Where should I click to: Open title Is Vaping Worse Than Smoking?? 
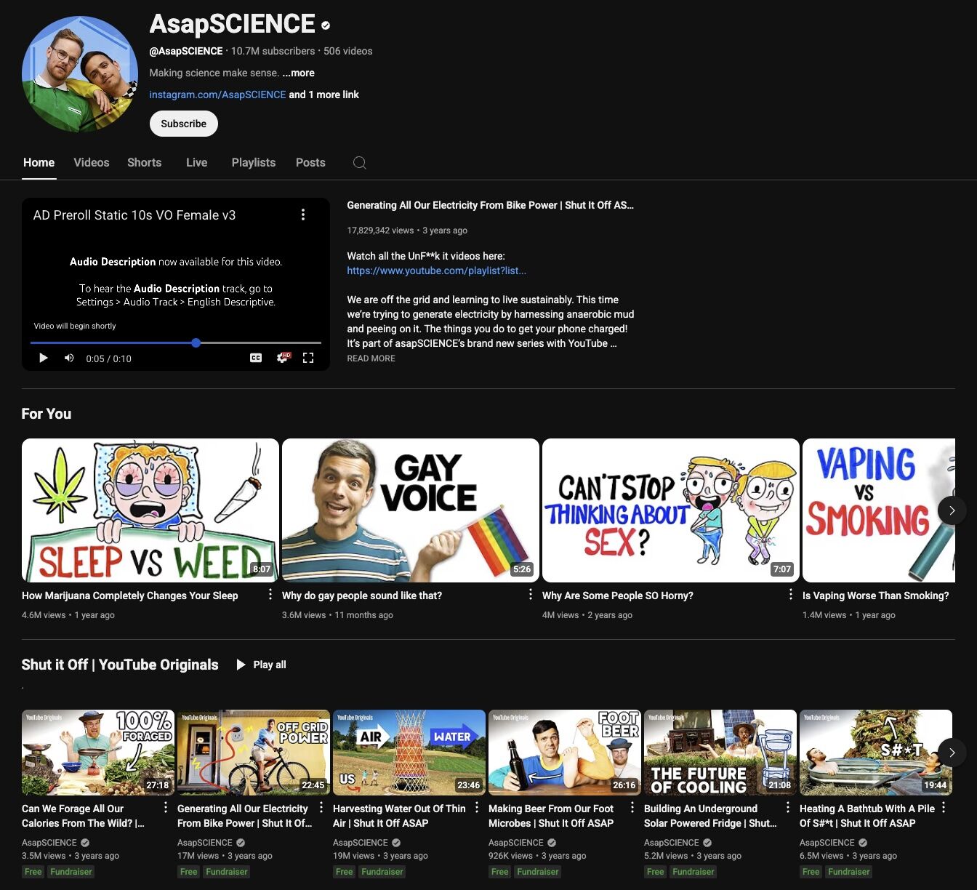[876, 596]
